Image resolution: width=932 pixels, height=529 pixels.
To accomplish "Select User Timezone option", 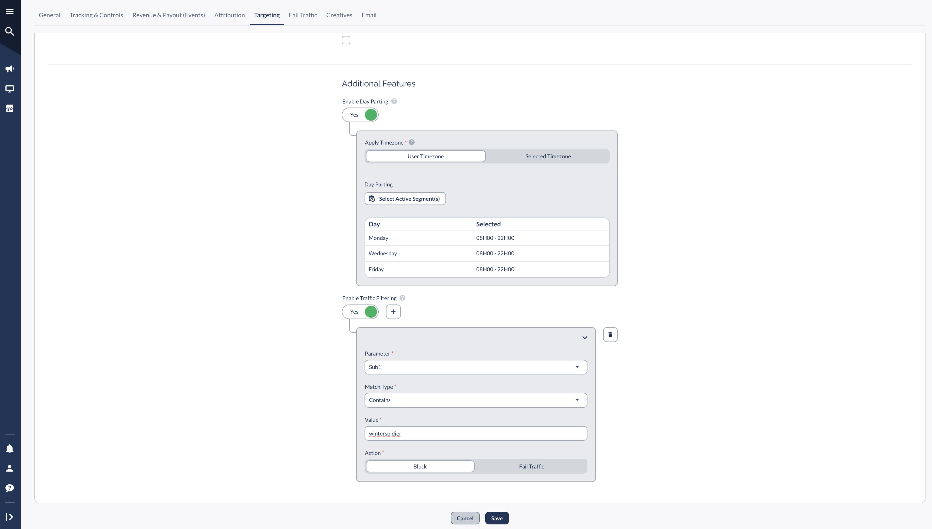I will (x=425, y=156).
